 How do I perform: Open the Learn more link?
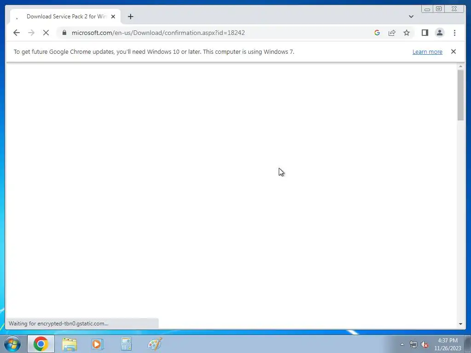[427, 51]
